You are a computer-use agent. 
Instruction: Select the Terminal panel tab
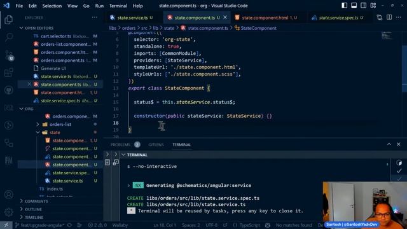pos(182,144)
